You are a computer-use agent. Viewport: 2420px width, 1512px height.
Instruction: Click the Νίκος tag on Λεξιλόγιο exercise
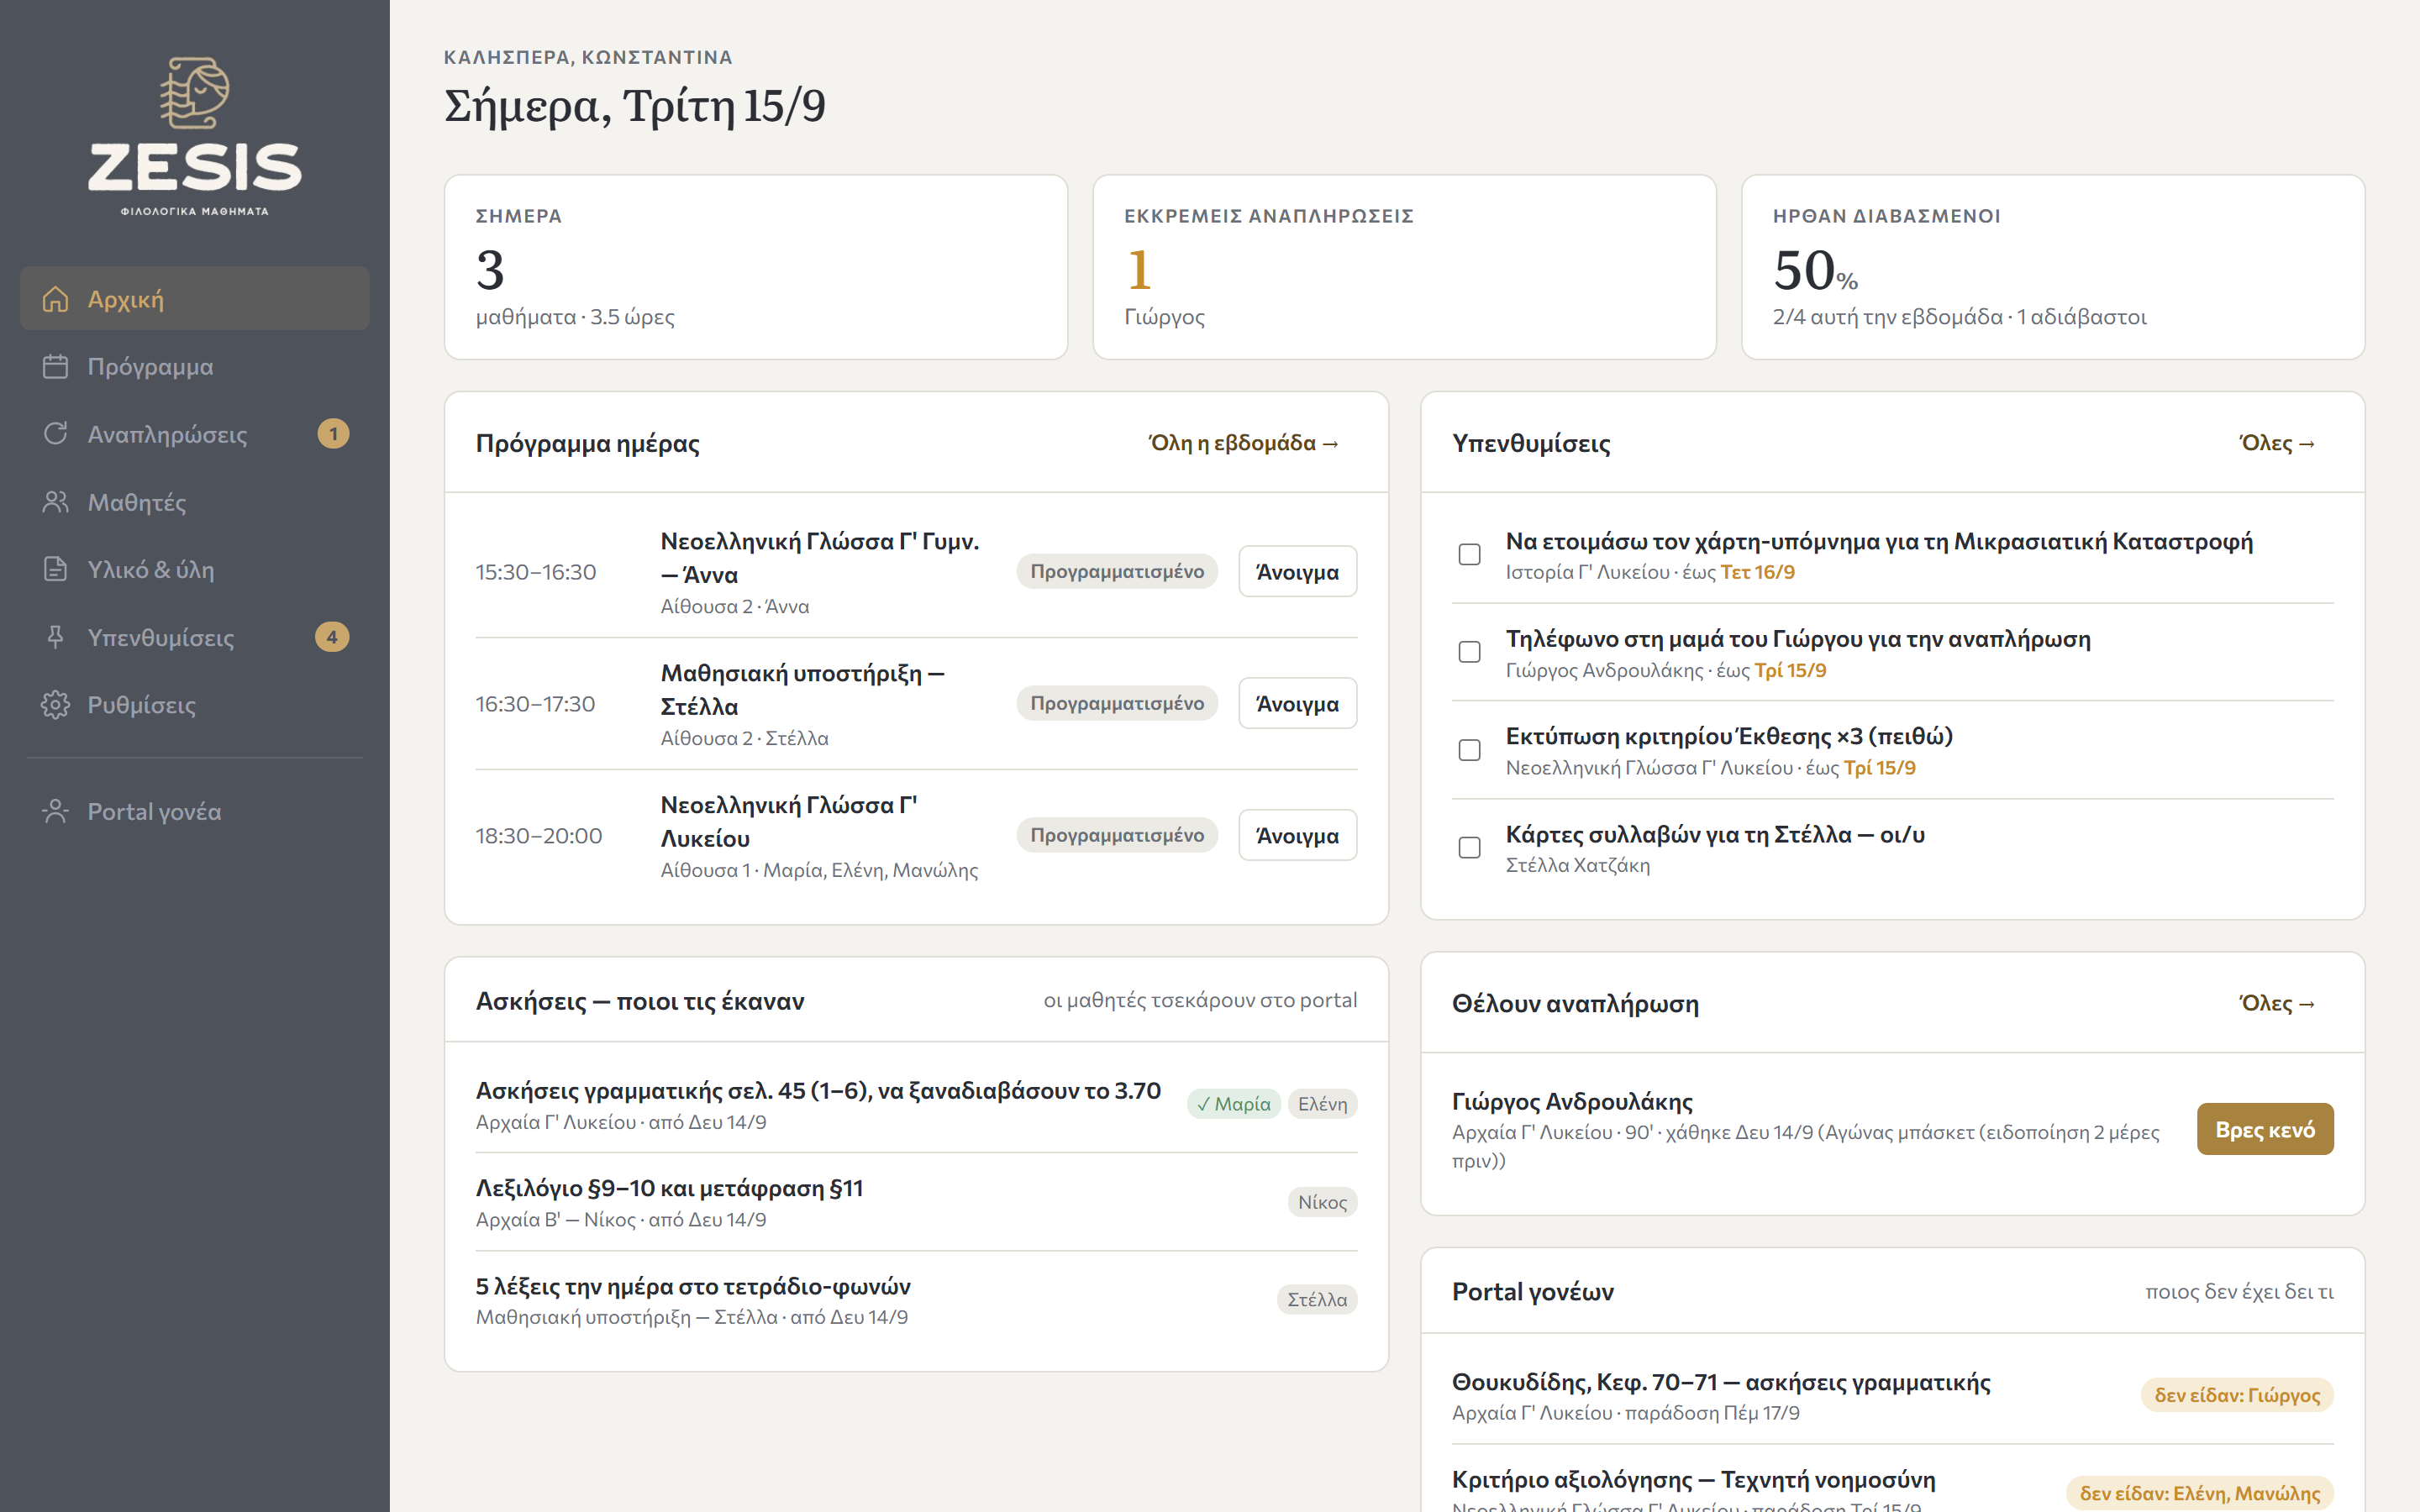(x=1322, y=1202)
